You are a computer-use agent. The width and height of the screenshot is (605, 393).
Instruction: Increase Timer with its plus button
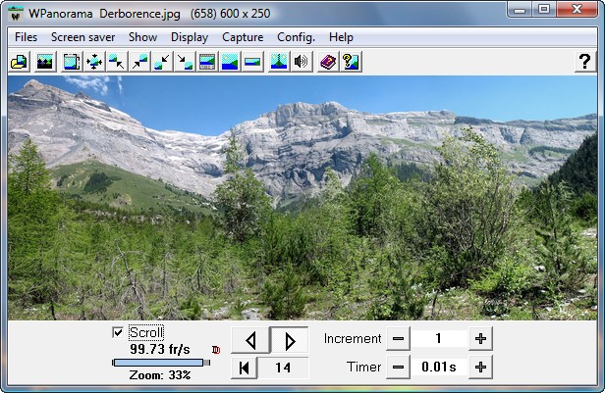click(x=481, y=368)
